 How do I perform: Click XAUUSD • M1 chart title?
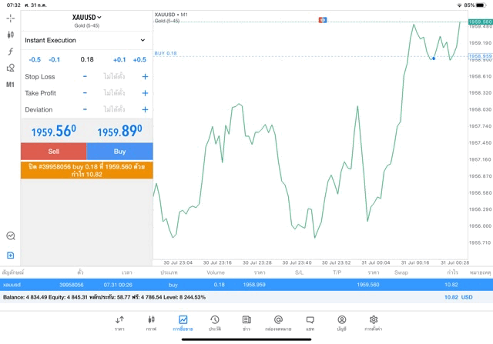[x=171, y=15]
